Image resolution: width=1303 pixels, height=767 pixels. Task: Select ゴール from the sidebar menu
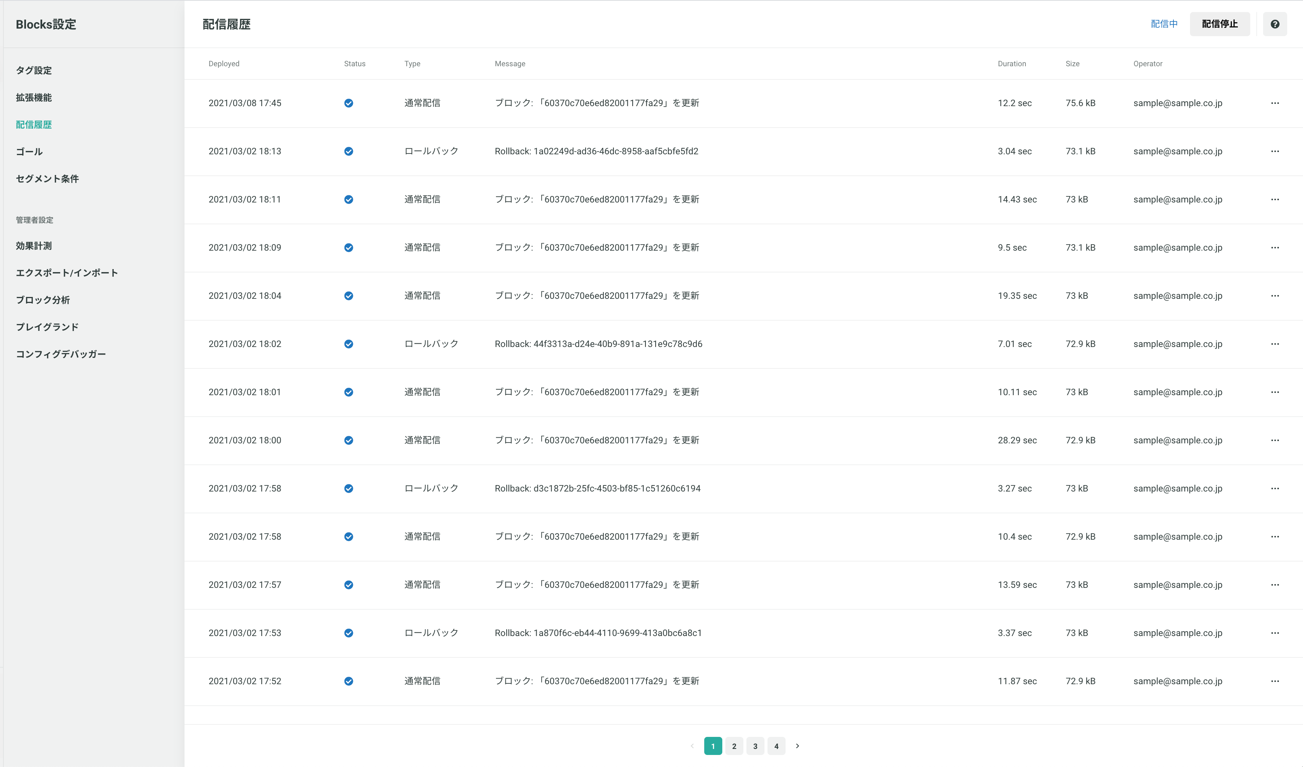[x=29, y=151]
